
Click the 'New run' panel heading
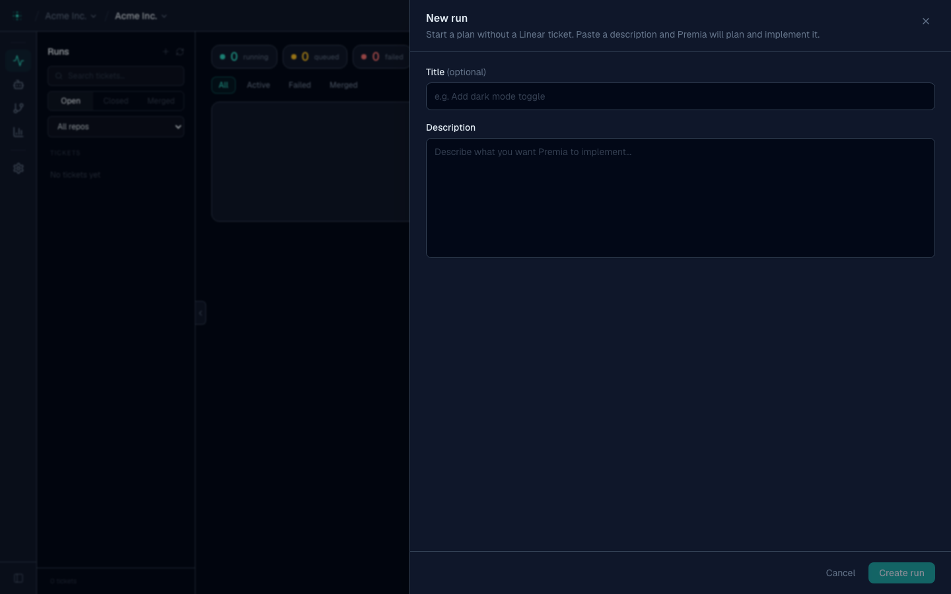coord(446,18)
